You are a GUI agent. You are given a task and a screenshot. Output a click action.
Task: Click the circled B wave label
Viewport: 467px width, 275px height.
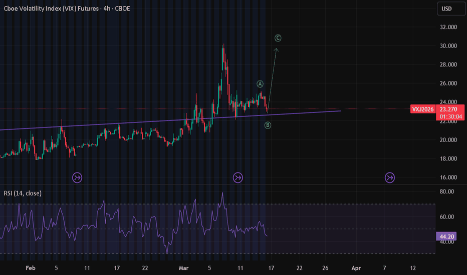tap(268, 125)
